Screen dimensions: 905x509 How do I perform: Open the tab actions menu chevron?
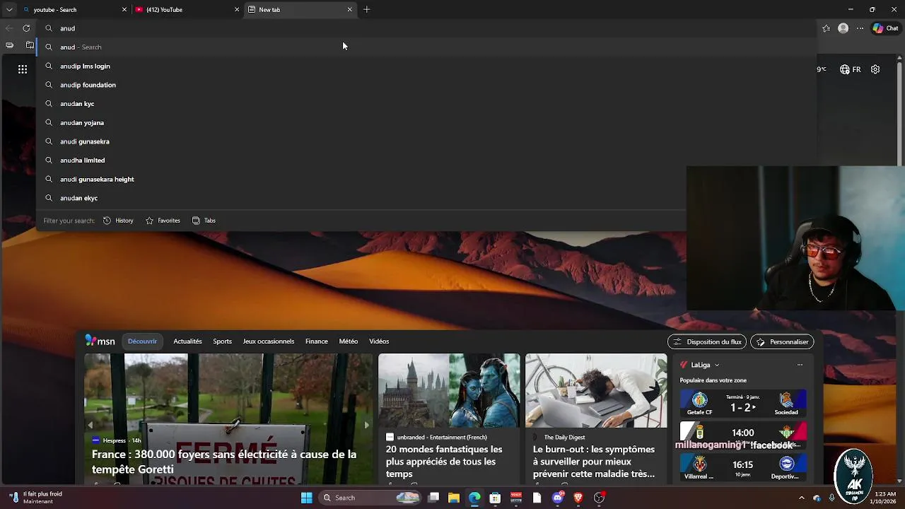point(9,10)
